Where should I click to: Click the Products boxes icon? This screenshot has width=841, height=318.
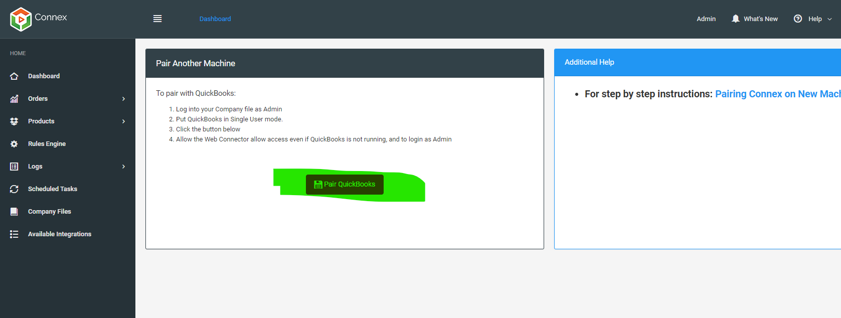[14, 121]
